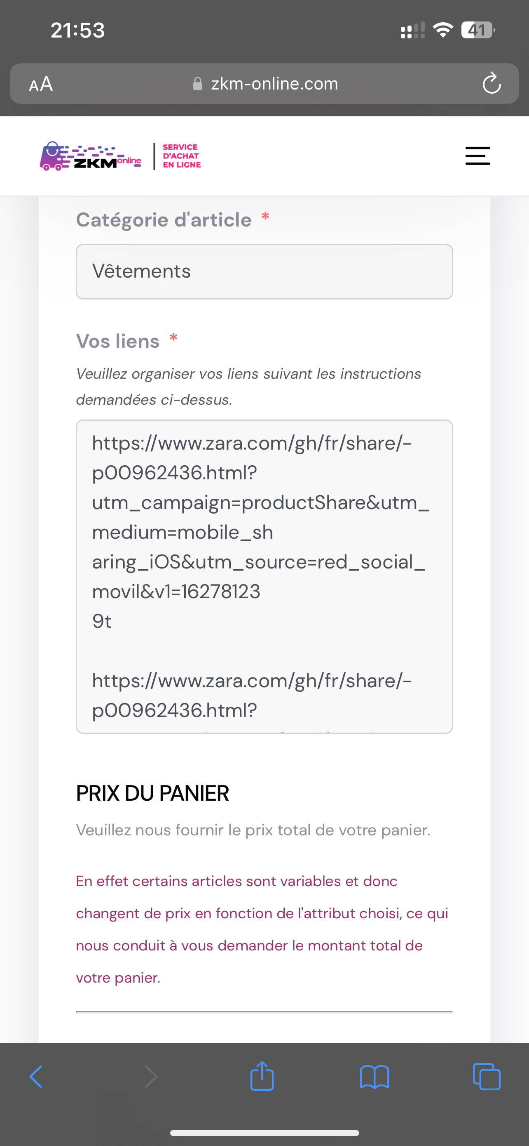The image size is (529, 1146).
Task: Tap the first Zara link text
Action: click(260, 532)
